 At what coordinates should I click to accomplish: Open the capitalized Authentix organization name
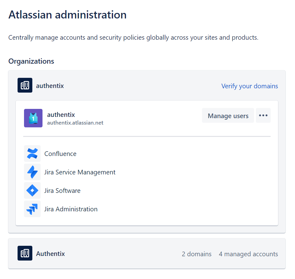(x=51, y=254)
